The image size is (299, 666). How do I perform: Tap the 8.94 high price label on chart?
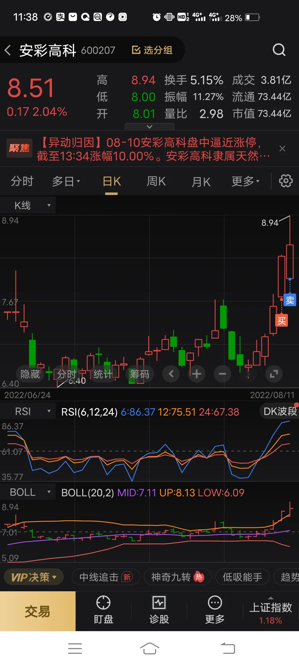click(x=270, y=223)
